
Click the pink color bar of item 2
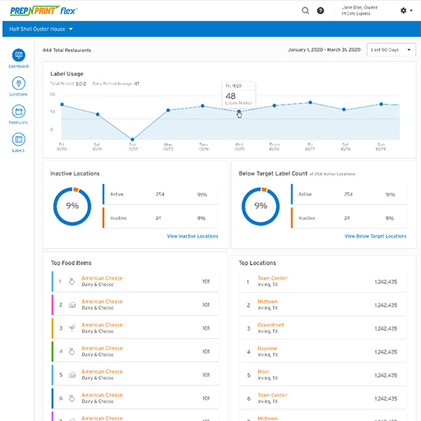[53, 305]
